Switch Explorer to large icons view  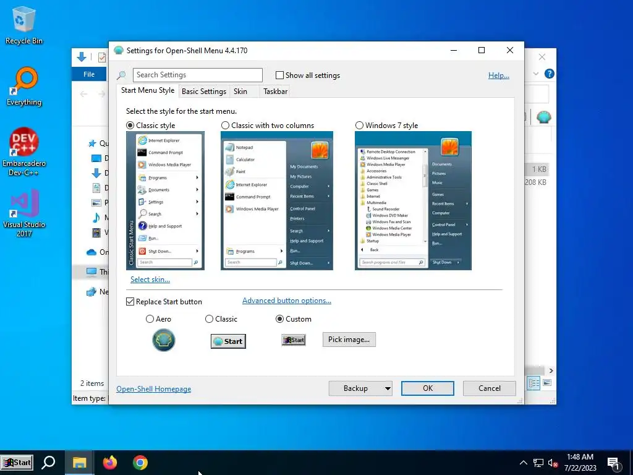click(x=548, y=383)
